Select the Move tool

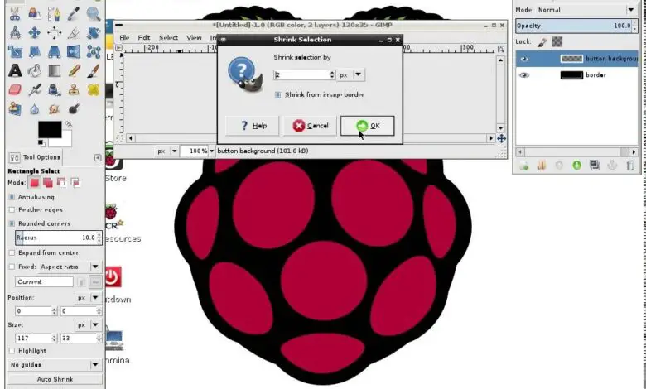click(x=35, y=32)
